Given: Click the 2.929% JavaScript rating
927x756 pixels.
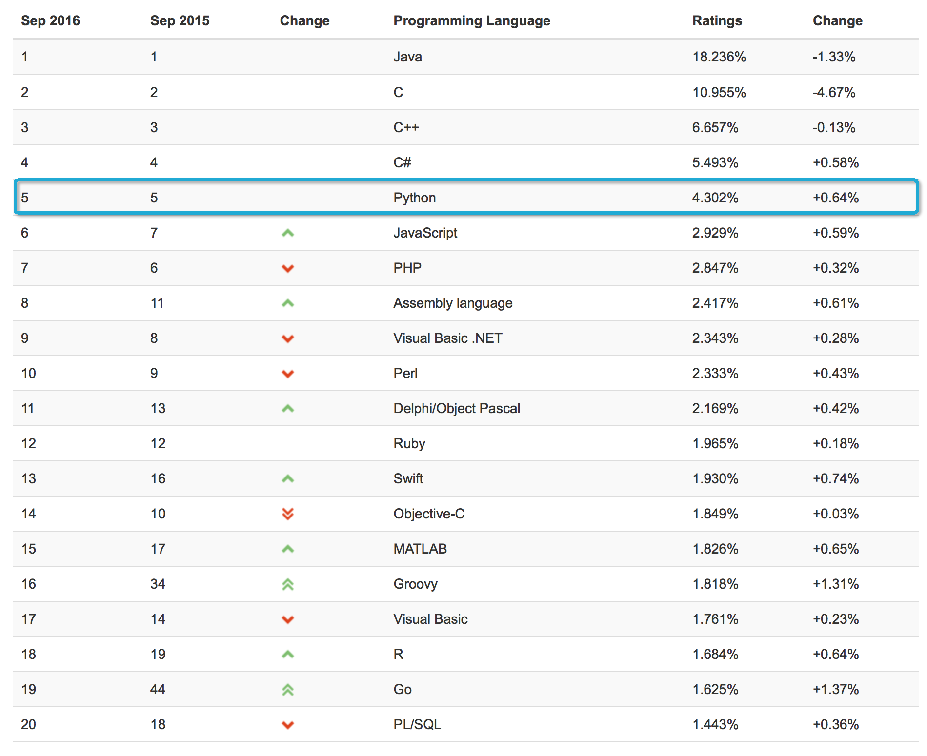Looking at the screenshot, I should [715, 233].
